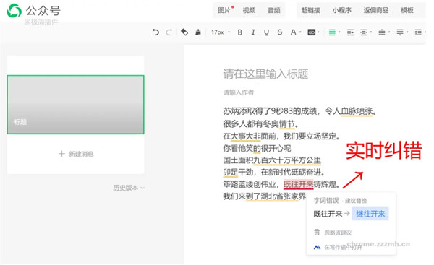Click 在写作猫中打开 link
This screenshot has height=265, width=434.
point(343,247)
